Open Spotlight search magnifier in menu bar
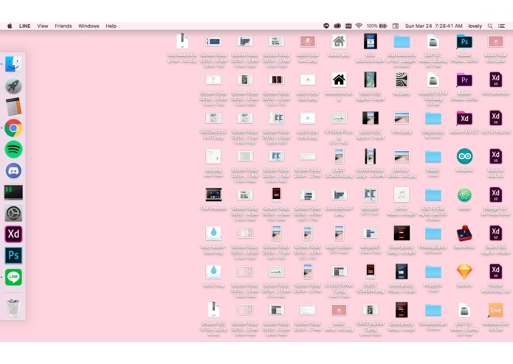This screenshot has height=364, width=513. pyautogui.click(x=490, y=26)
